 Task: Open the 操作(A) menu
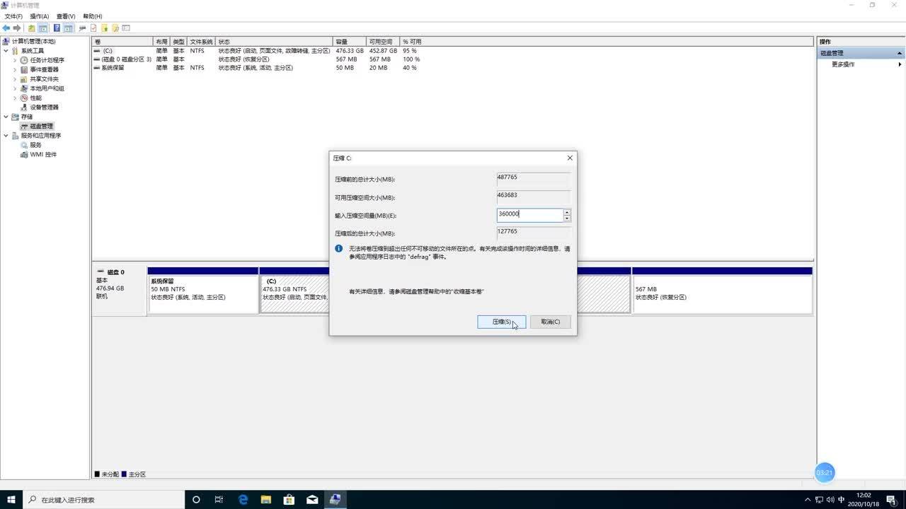click(x=39, y=16)
